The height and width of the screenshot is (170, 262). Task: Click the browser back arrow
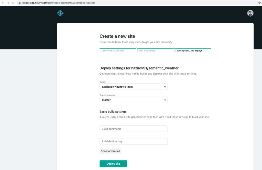pyautogui.click(x=3, y=3)
